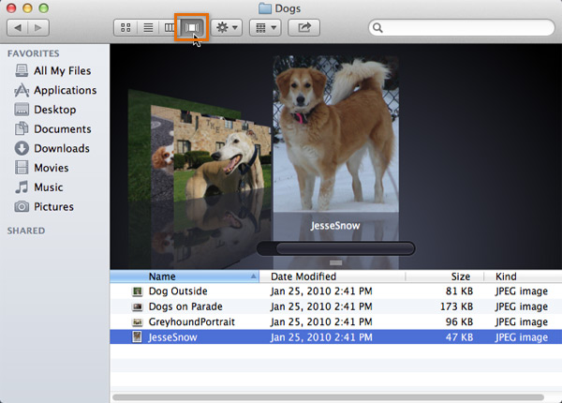Click the search magnifier icon
The image size is (562, 403).
pos(377,27)
